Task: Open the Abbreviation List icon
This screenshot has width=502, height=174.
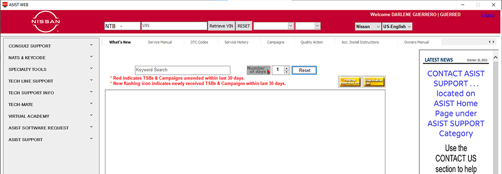Action: tap(374, 82)
